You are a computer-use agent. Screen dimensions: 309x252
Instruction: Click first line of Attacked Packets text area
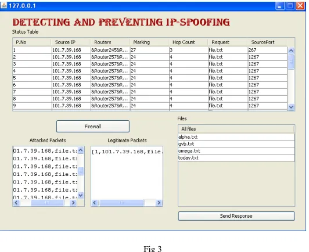[x=45, y=151]
